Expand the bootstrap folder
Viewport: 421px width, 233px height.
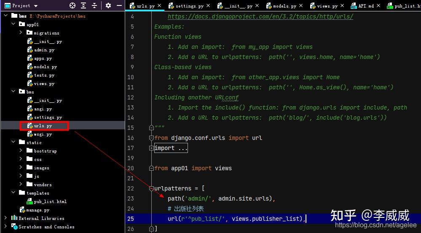click(x=21, y=150)
